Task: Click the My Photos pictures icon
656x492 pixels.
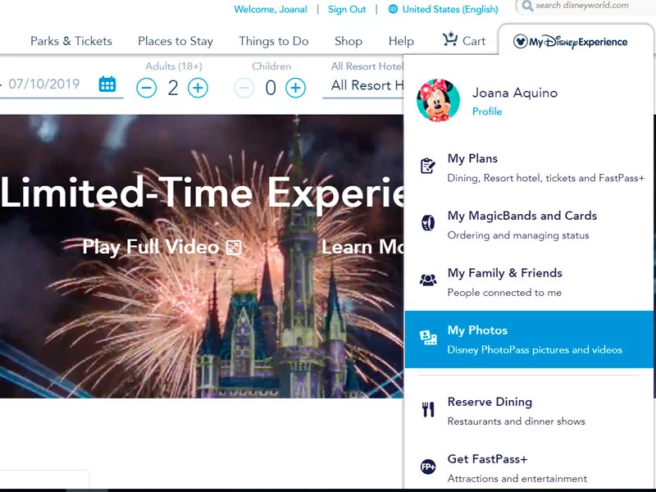Action: pos(428,337)
